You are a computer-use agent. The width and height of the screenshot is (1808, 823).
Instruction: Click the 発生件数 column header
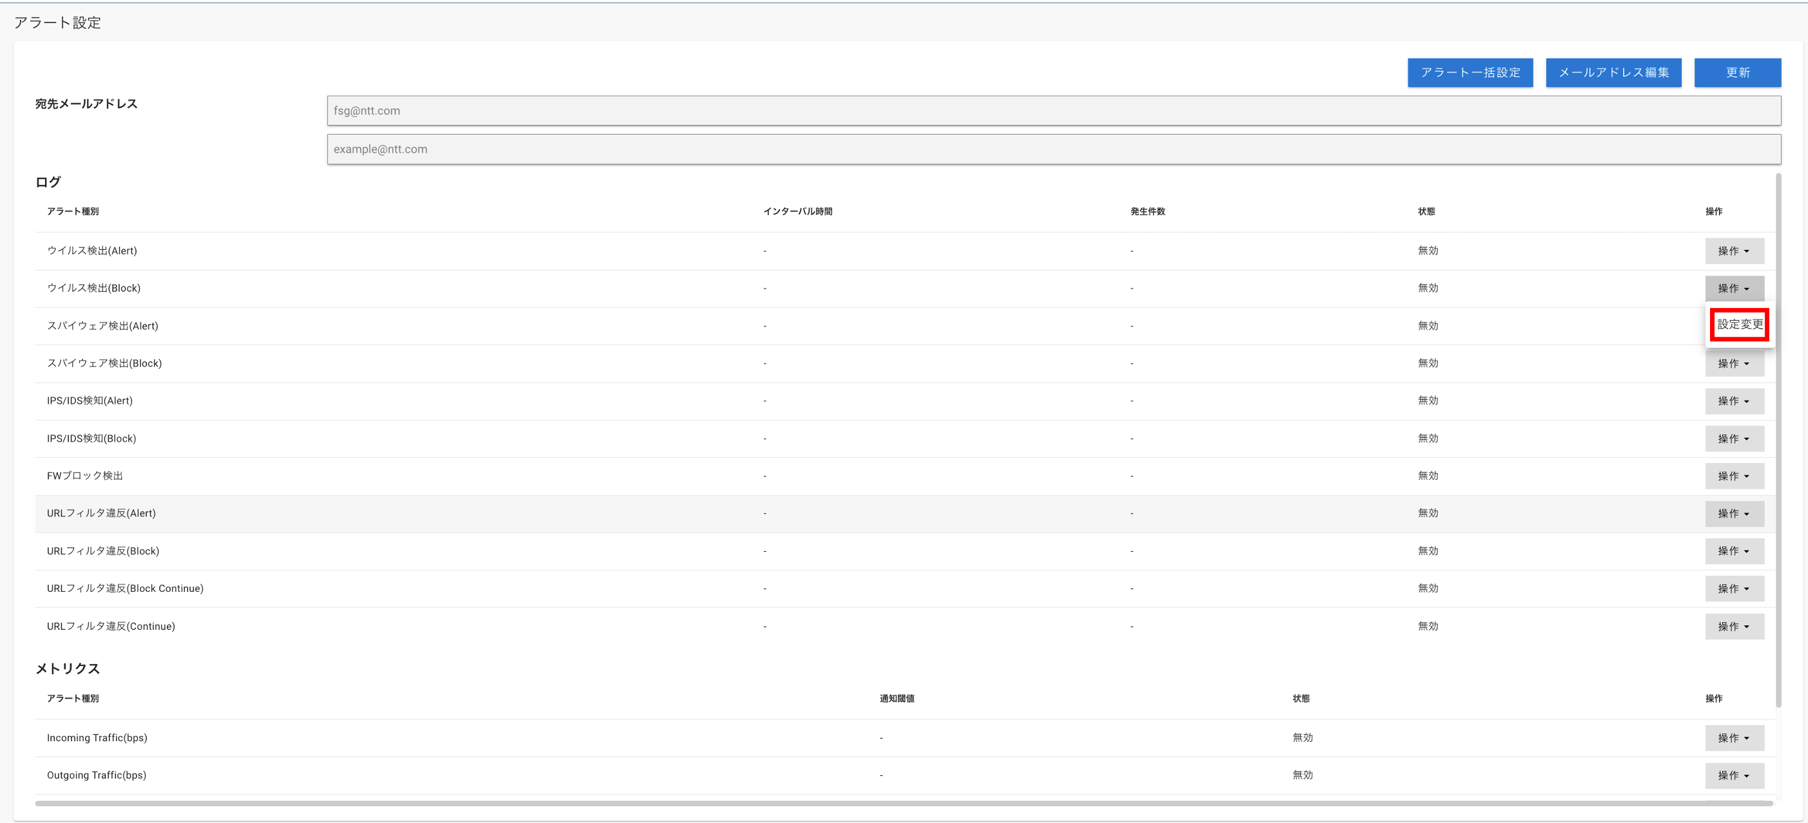[x=1147, y=212]
